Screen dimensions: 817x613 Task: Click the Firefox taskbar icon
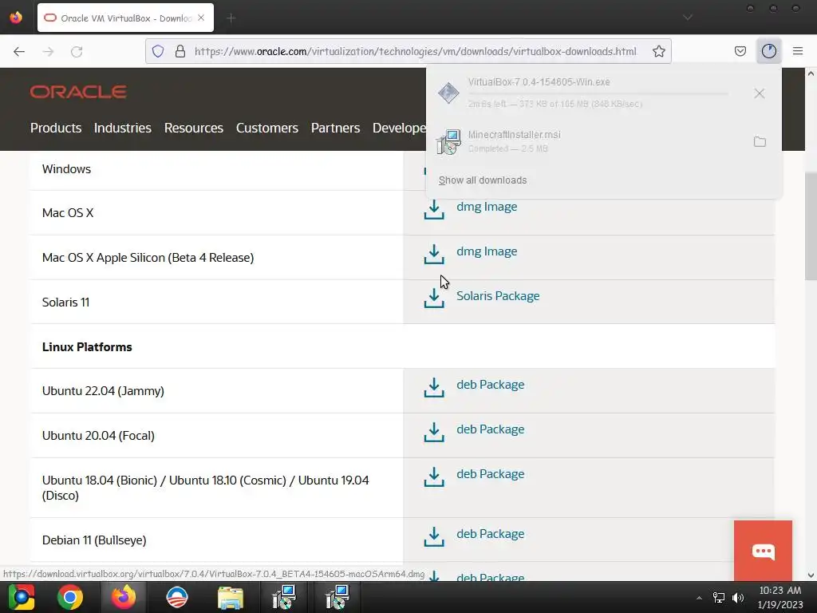(124, 597)
